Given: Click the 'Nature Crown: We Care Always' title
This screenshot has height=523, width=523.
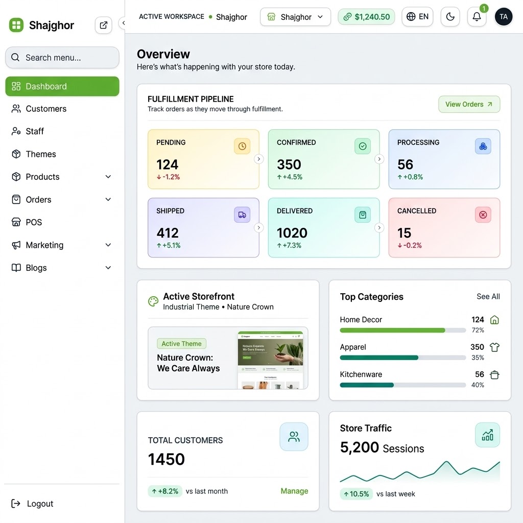Looking at the screenshot, I should pyautogui.click(x=188, y=363).
